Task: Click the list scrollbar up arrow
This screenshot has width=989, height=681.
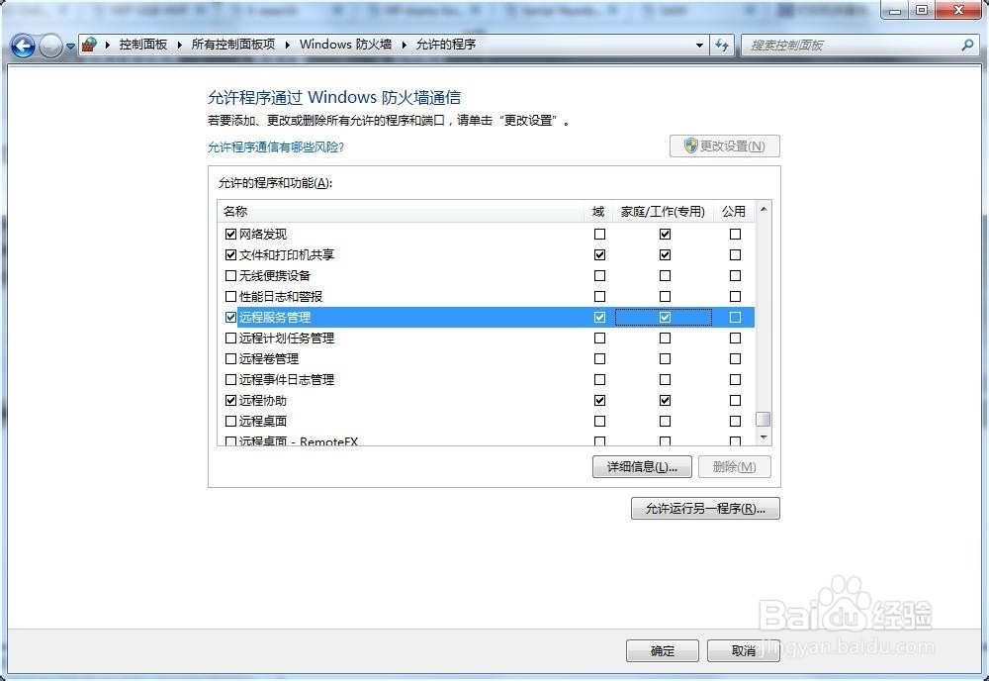Action: coord(764,209)
